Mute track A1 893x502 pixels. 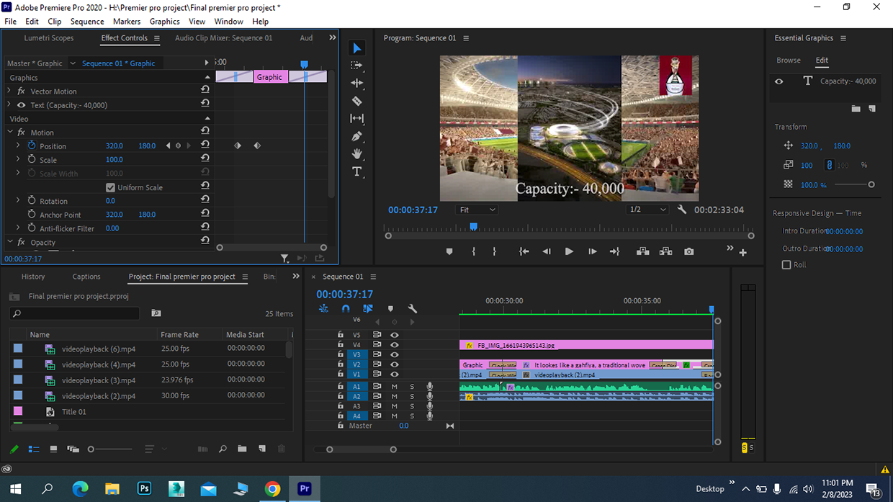click(394, 387)
